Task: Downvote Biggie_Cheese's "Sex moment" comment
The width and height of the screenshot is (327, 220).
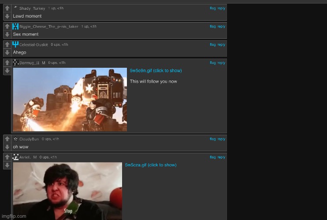Action: tap(7, 34)
